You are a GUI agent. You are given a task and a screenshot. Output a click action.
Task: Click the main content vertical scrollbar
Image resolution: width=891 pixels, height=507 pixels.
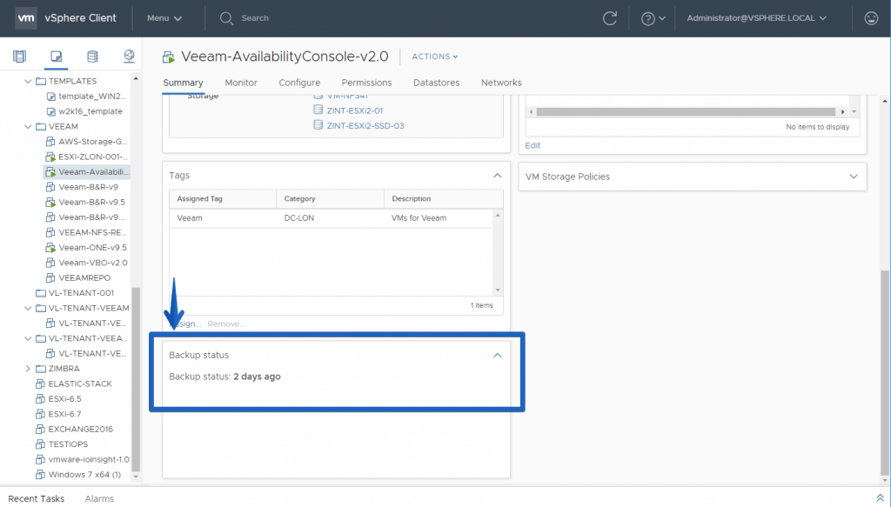tap(884, 372)
